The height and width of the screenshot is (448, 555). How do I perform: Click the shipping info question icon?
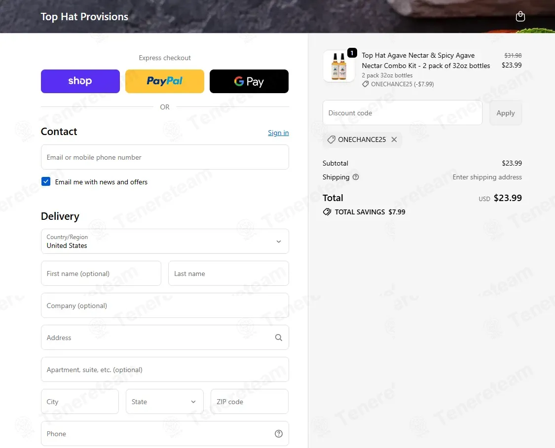click(x=356, y=177)
